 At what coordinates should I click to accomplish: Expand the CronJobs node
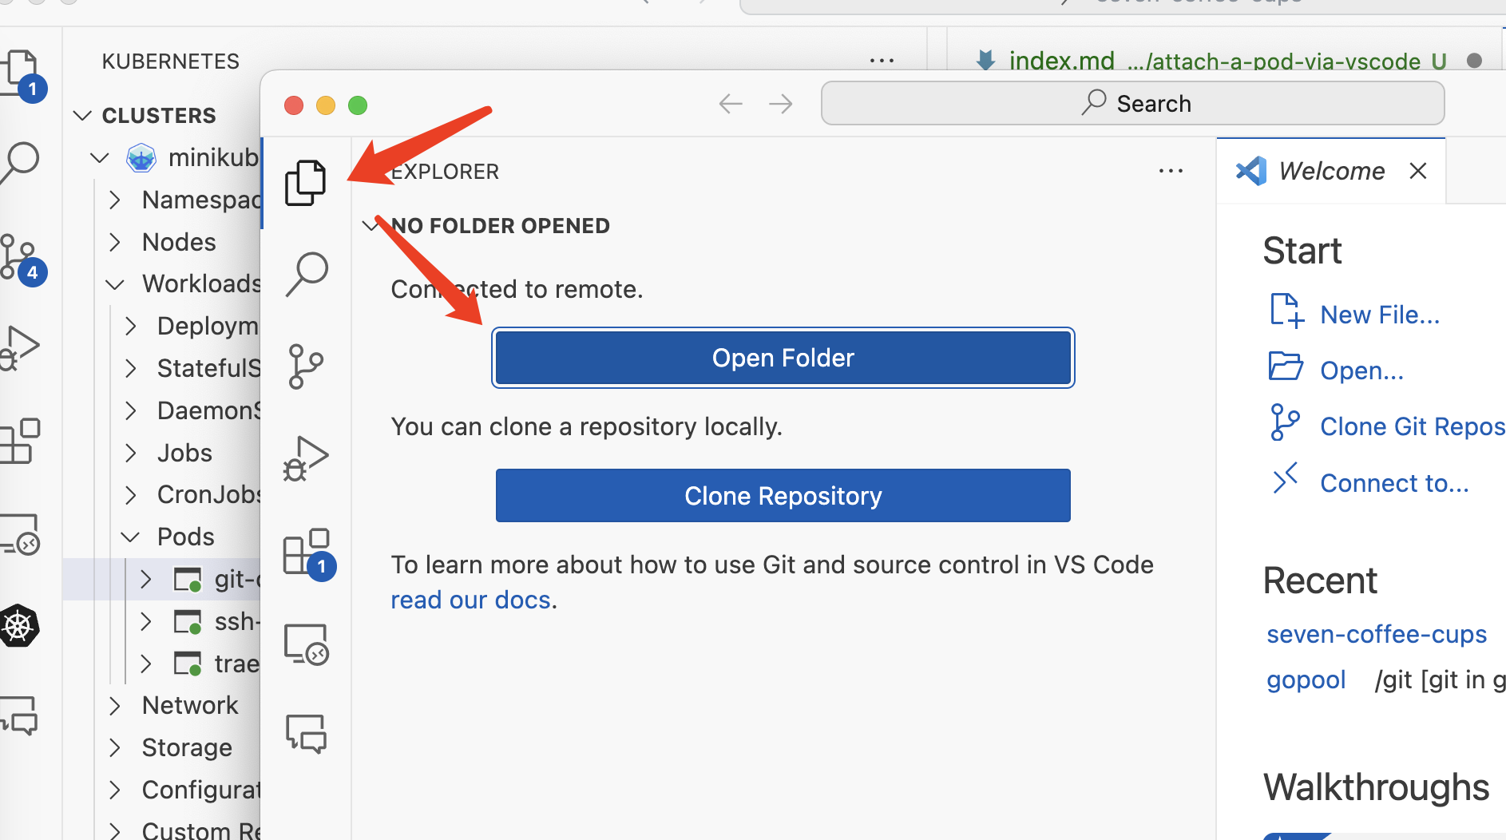130,495
